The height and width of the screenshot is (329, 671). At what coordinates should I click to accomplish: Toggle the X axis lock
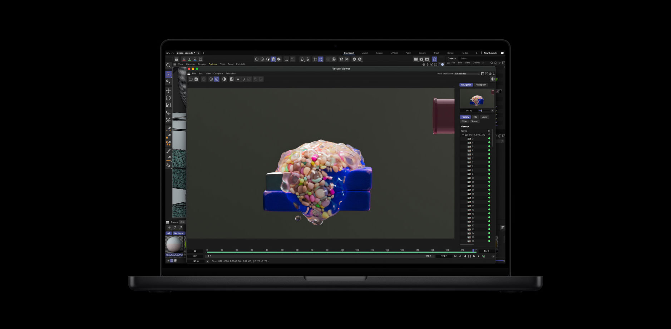coord(184,59)
